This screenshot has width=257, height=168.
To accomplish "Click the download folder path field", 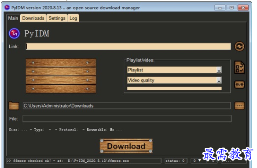I will coord(127,106).
